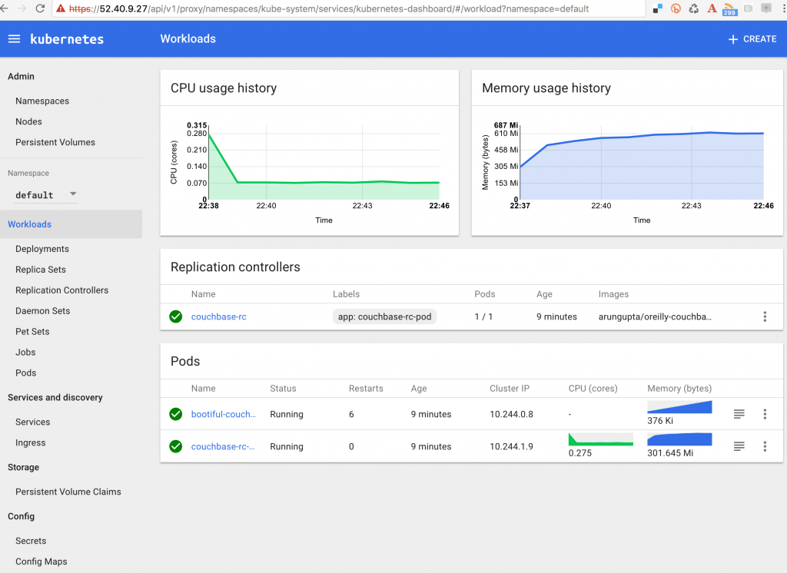The width and height of the screenshot is (787, 573).
Task: Open Jobs in sidebar
Action: point(25,353)
